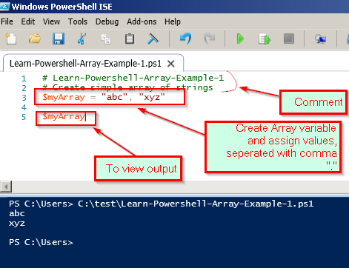This screenshot has height=268, width=349.
Task: Create a new script with New icon
Action: (x=10, y=38)
